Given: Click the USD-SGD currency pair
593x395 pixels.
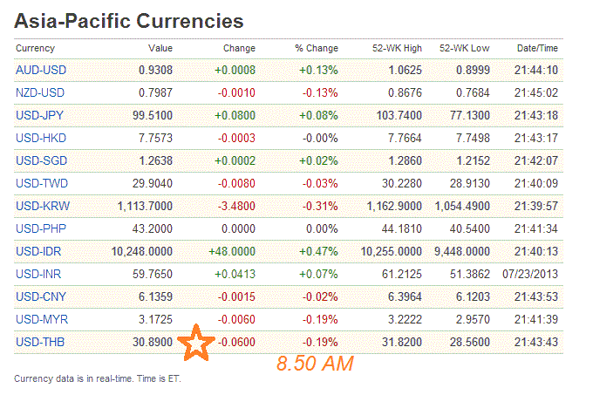Looking at the screenshot, I should pyautogui.click(x=40, y=161).
